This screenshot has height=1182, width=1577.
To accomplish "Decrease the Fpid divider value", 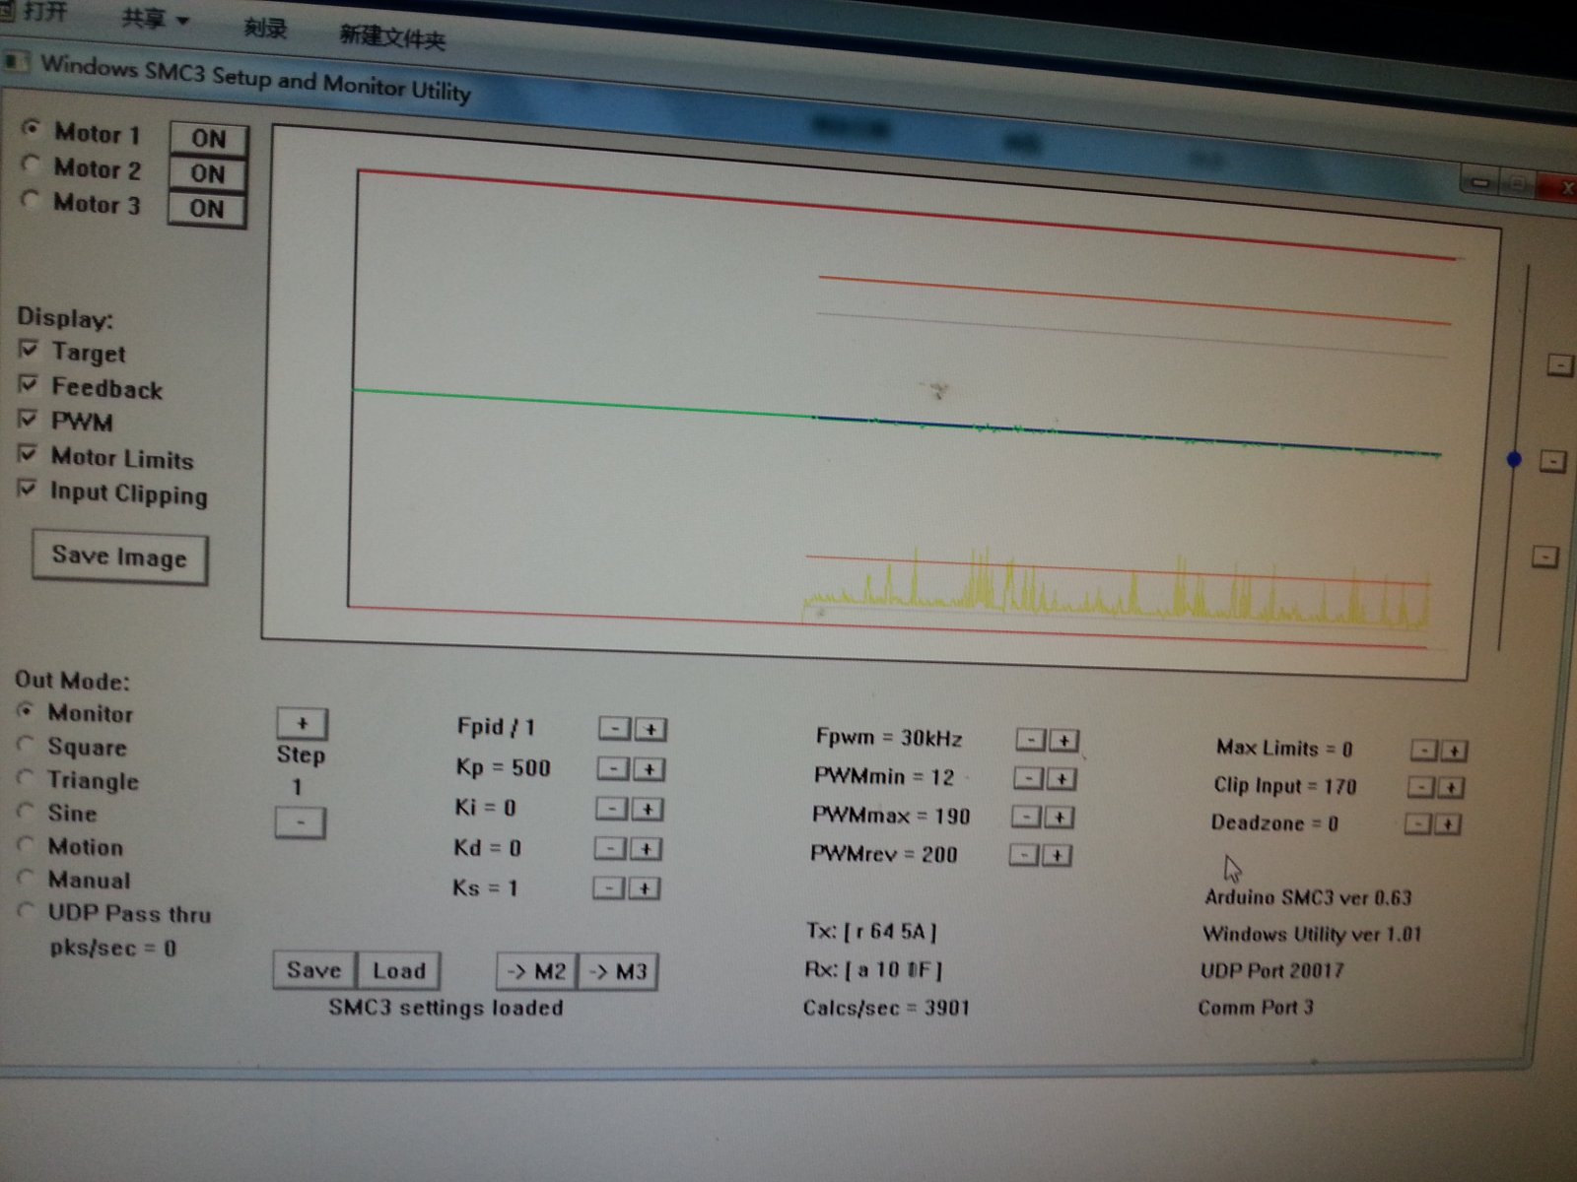I will (x=614, y=729).
